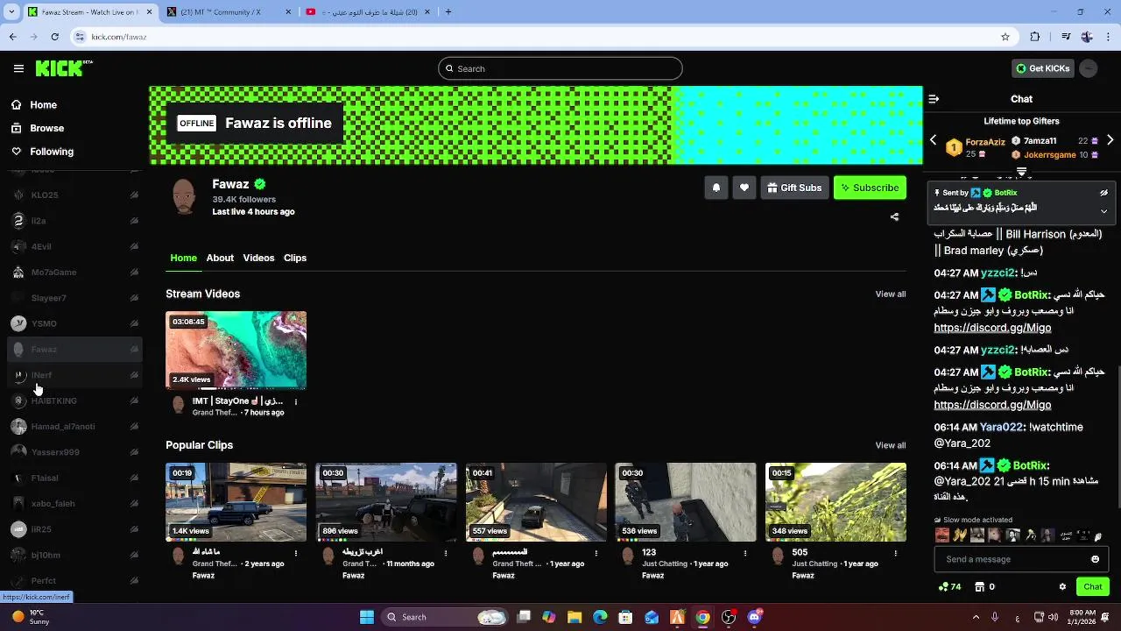This screenshot has height=631, width=1121.
Task: Bookmark this page with the star icon
Action: pyautogui.click(x=1005, y=37)
